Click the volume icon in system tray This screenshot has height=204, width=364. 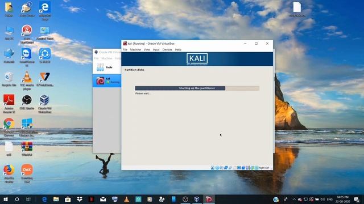pos(322,199)
